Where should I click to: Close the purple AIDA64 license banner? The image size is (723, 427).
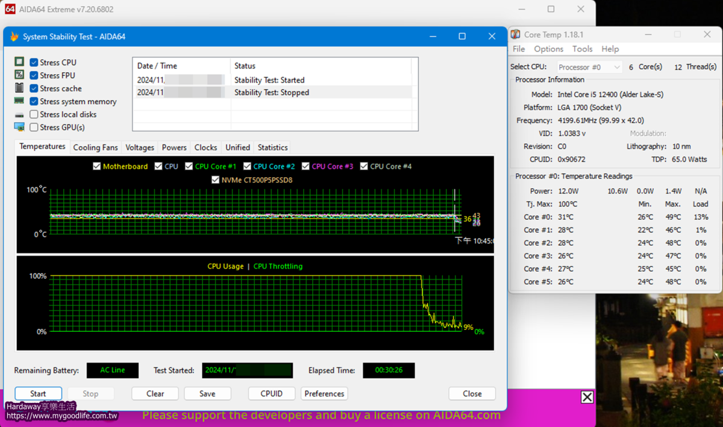(587, 397)
